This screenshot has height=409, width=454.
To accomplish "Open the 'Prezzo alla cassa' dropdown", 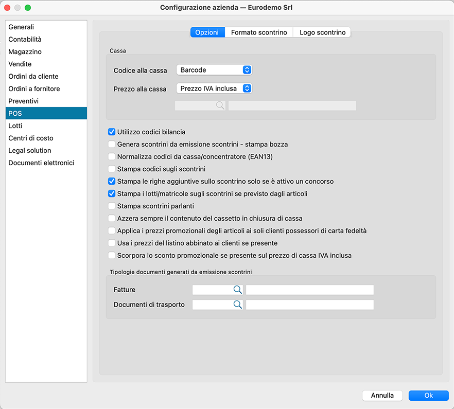I will coord(214,88).
